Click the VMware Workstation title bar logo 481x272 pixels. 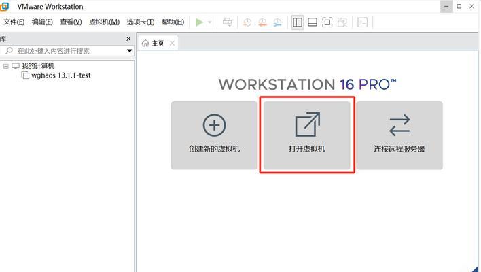point(4,6)
